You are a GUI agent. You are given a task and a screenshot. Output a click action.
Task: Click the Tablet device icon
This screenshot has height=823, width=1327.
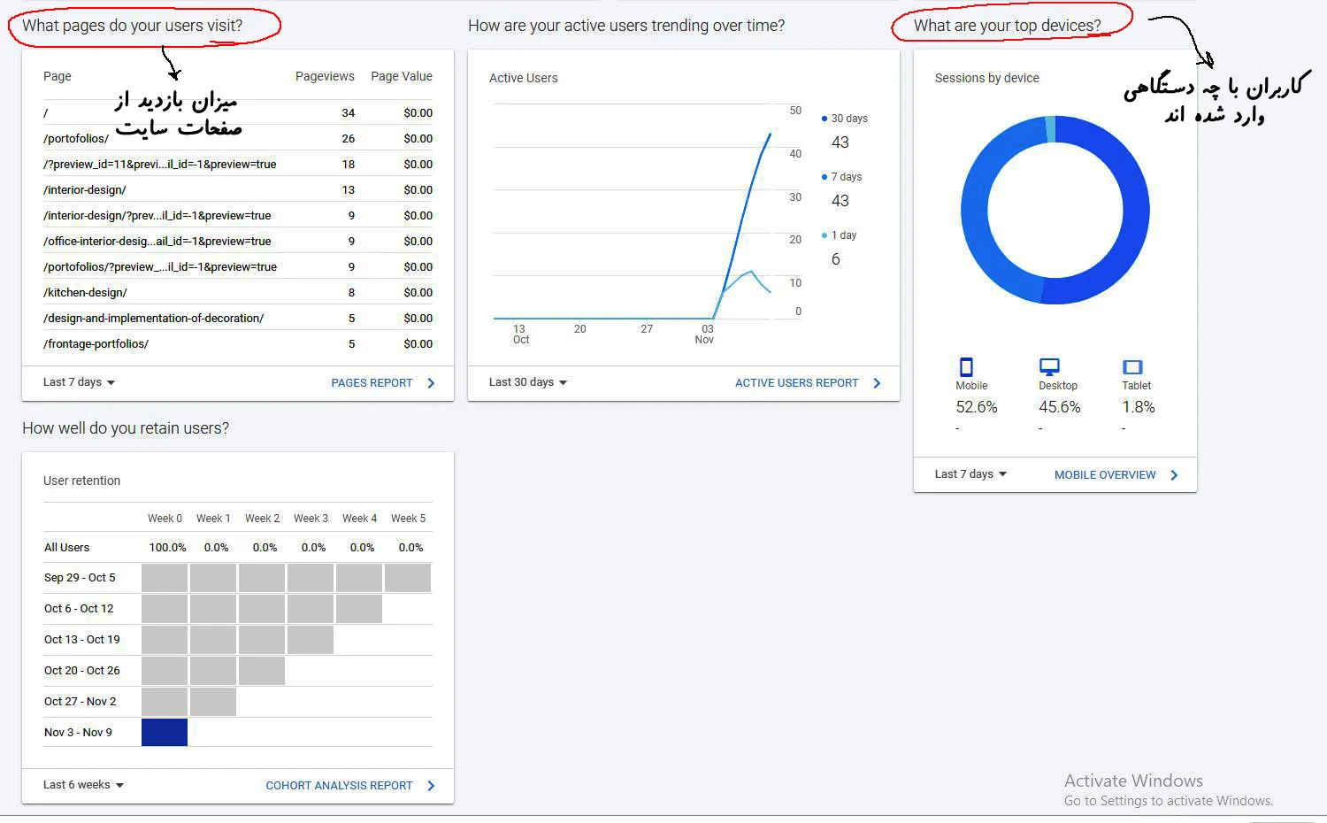click(x=1132, y=367)
